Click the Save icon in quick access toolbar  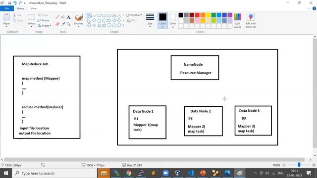pos(9,3)
